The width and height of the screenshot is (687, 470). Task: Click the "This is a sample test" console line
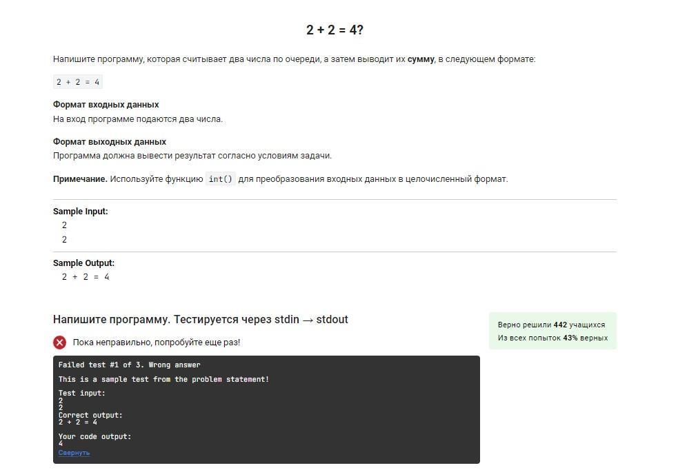click(163, 379)
